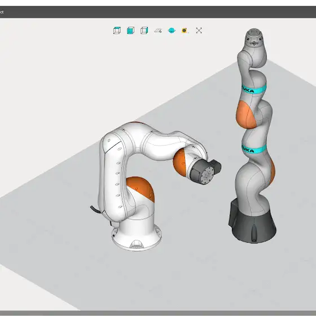Click the fit-to-view crossed arrows icon
This screenshot has height=316, width=316.
(199, 30)
